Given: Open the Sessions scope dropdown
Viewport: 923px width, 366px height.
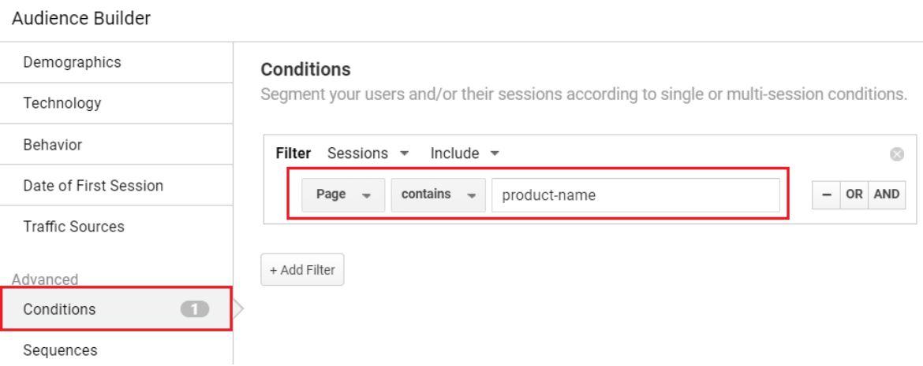Looking at the screenshot, I should click(368, 153).
